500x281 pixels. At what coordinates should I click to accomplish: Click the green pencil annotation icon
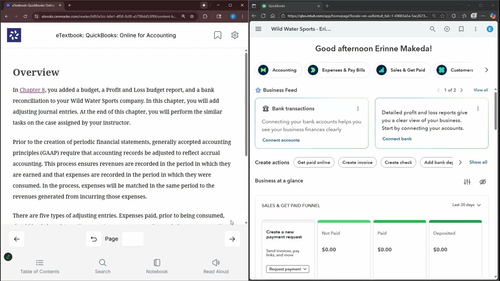pos(8,257)
